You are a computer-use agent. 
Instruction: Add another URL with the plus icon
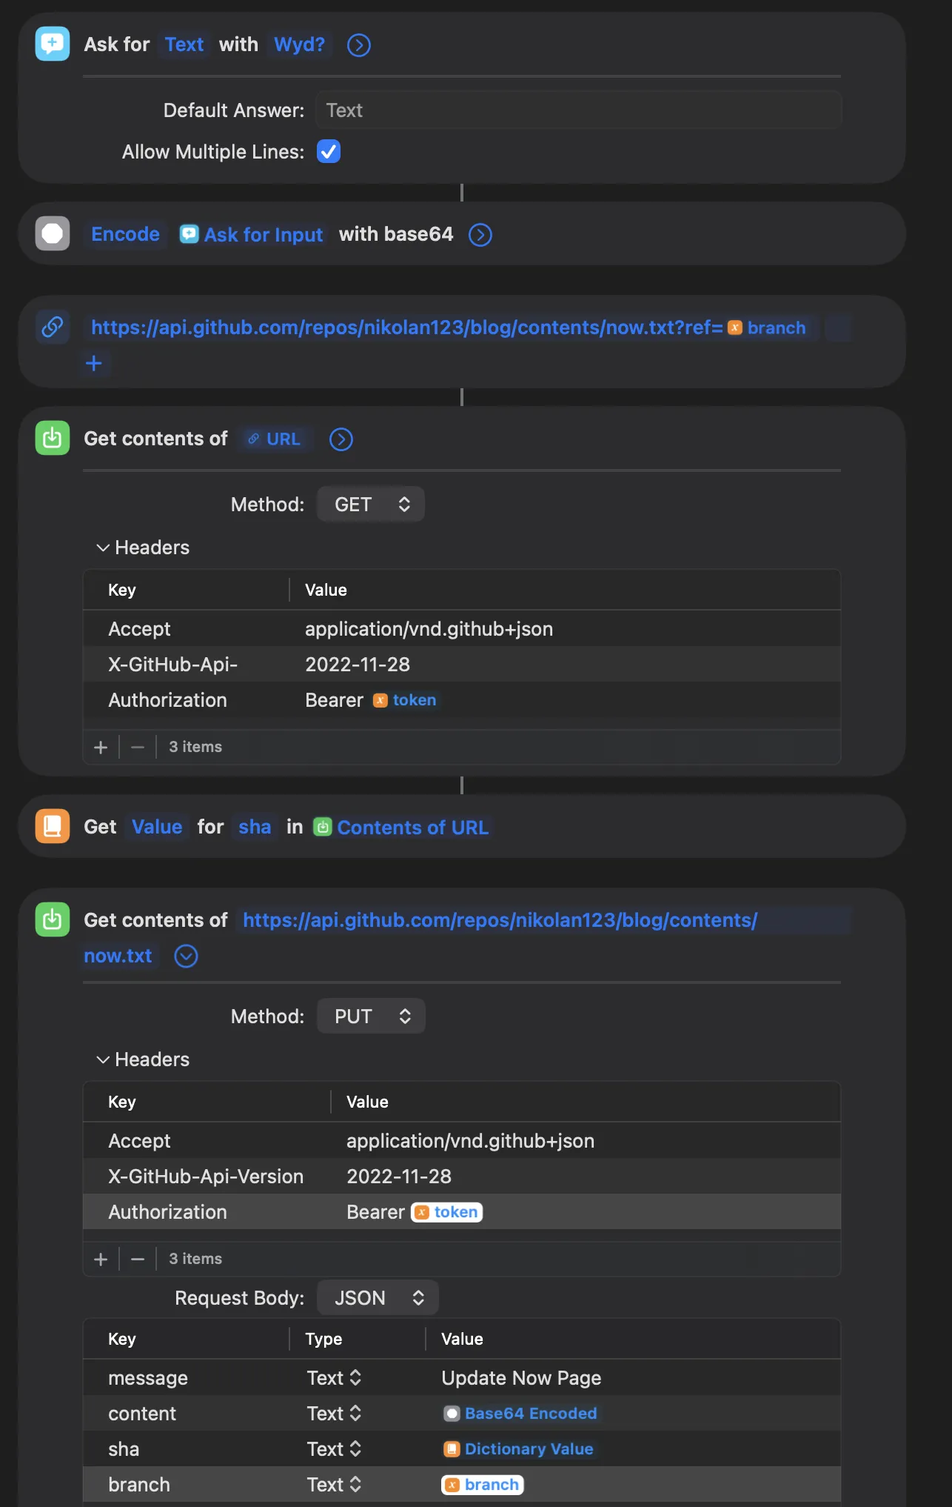tap(94, 363)
